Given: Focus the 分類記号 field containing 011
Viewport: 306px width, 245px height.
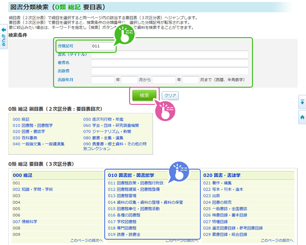Looking at the screenshot, I should coord(102,46).
